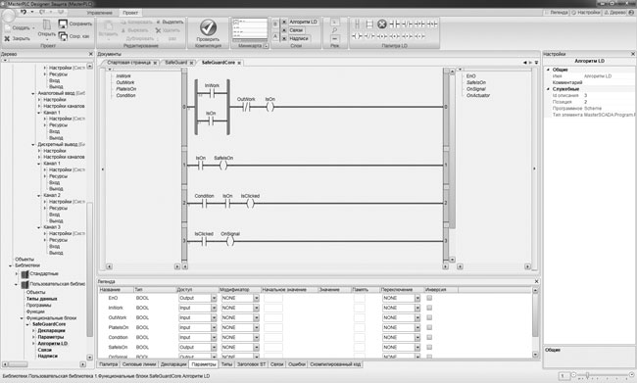
Task: Open the Ошибки bottom tab
Action: [297, 364]
